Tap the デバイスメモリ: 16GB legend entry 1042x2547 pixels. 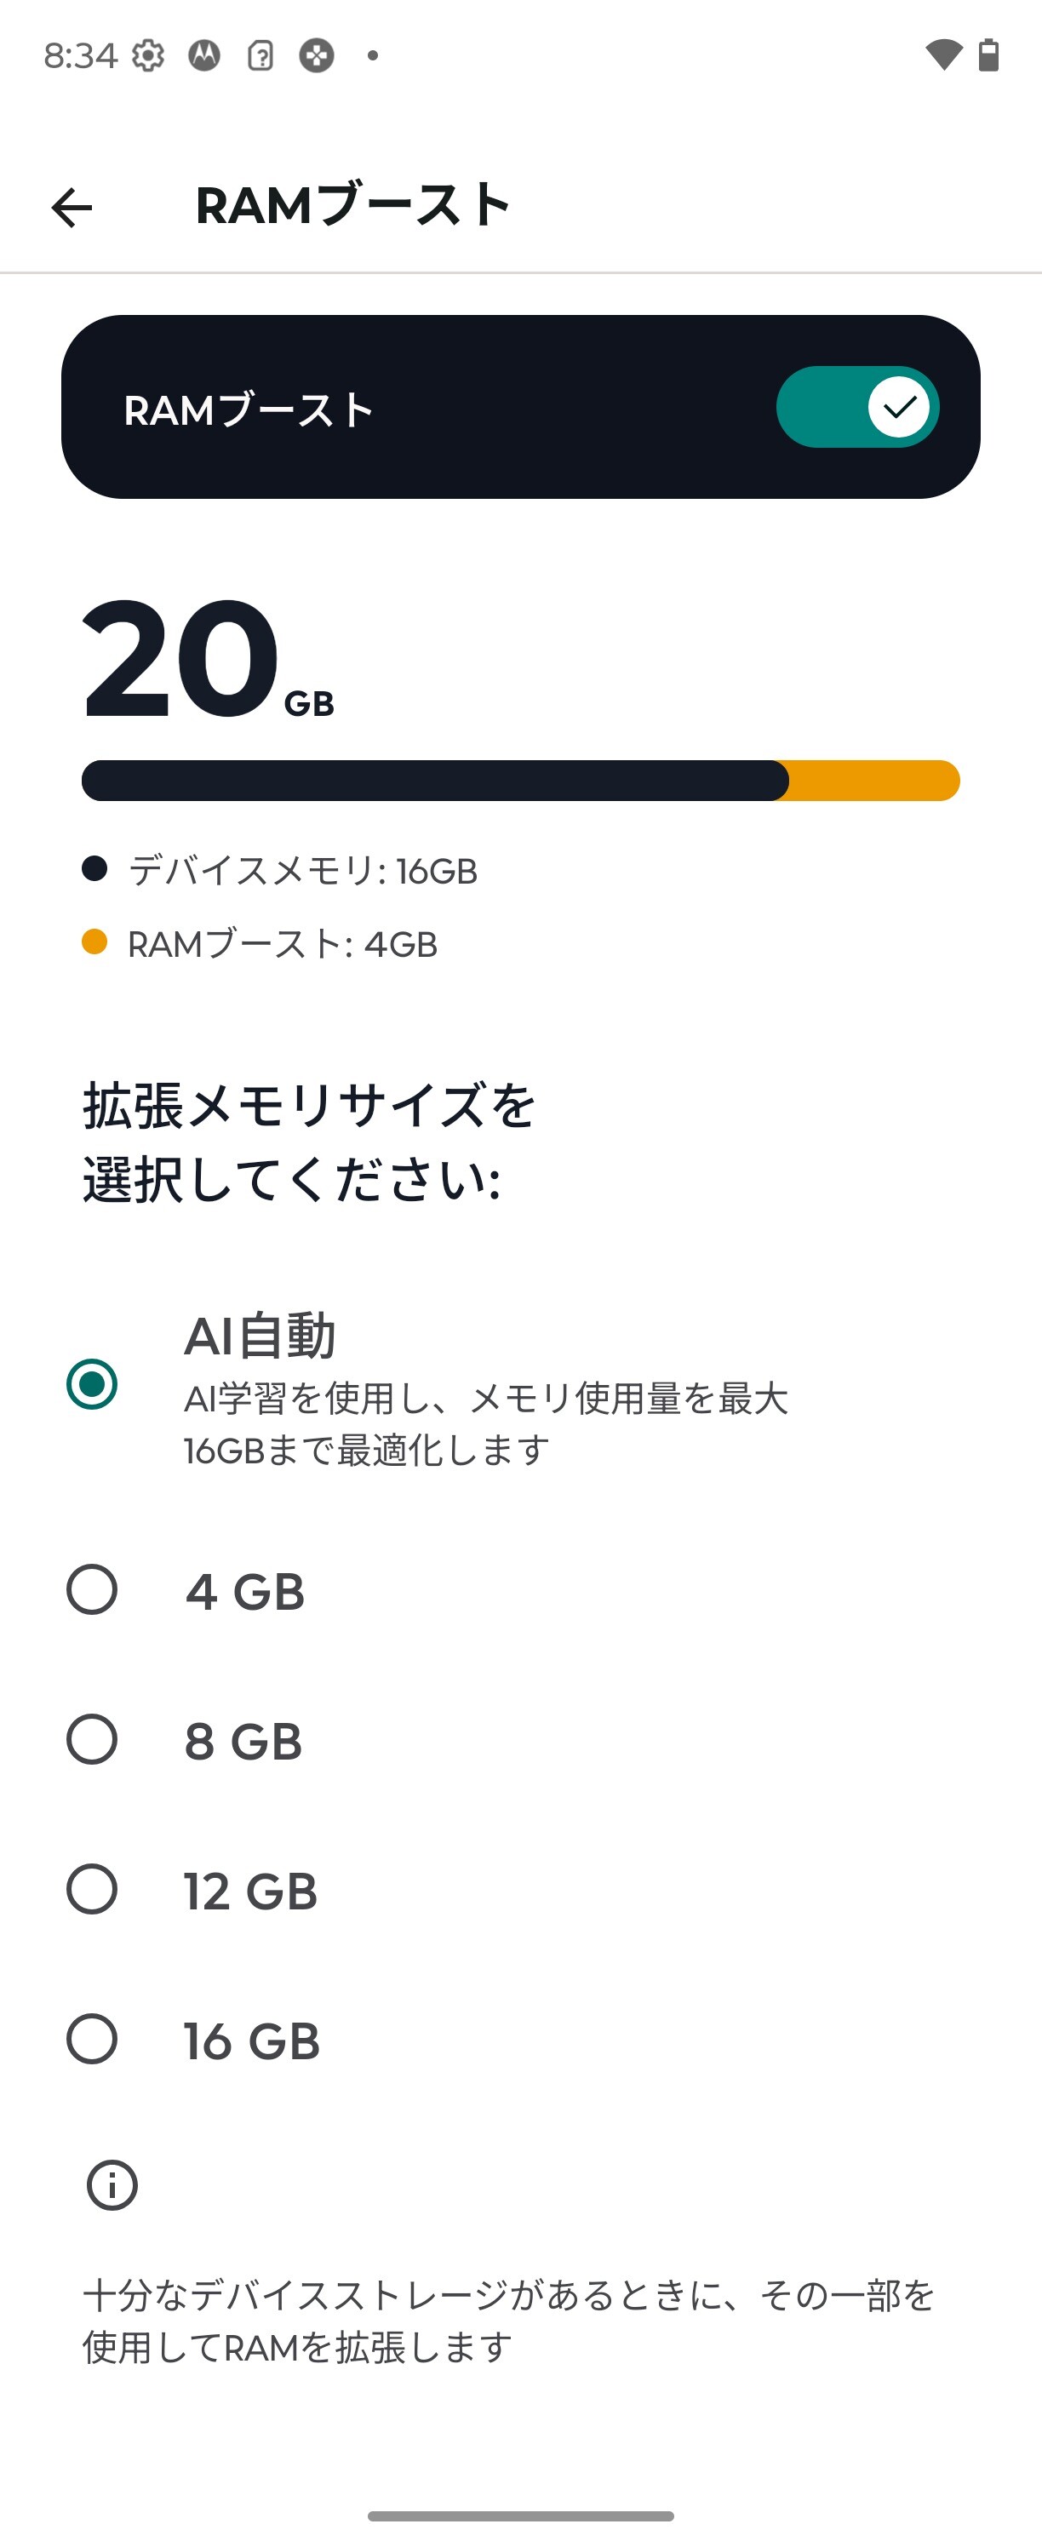(x=302, y=870)
